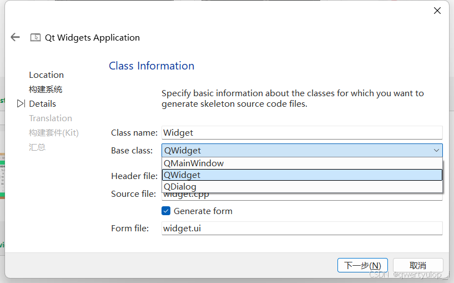Click the Qt Widgets Application wizard icon
The width and height of the screenshot is (454, 283).
coord(36,37)
